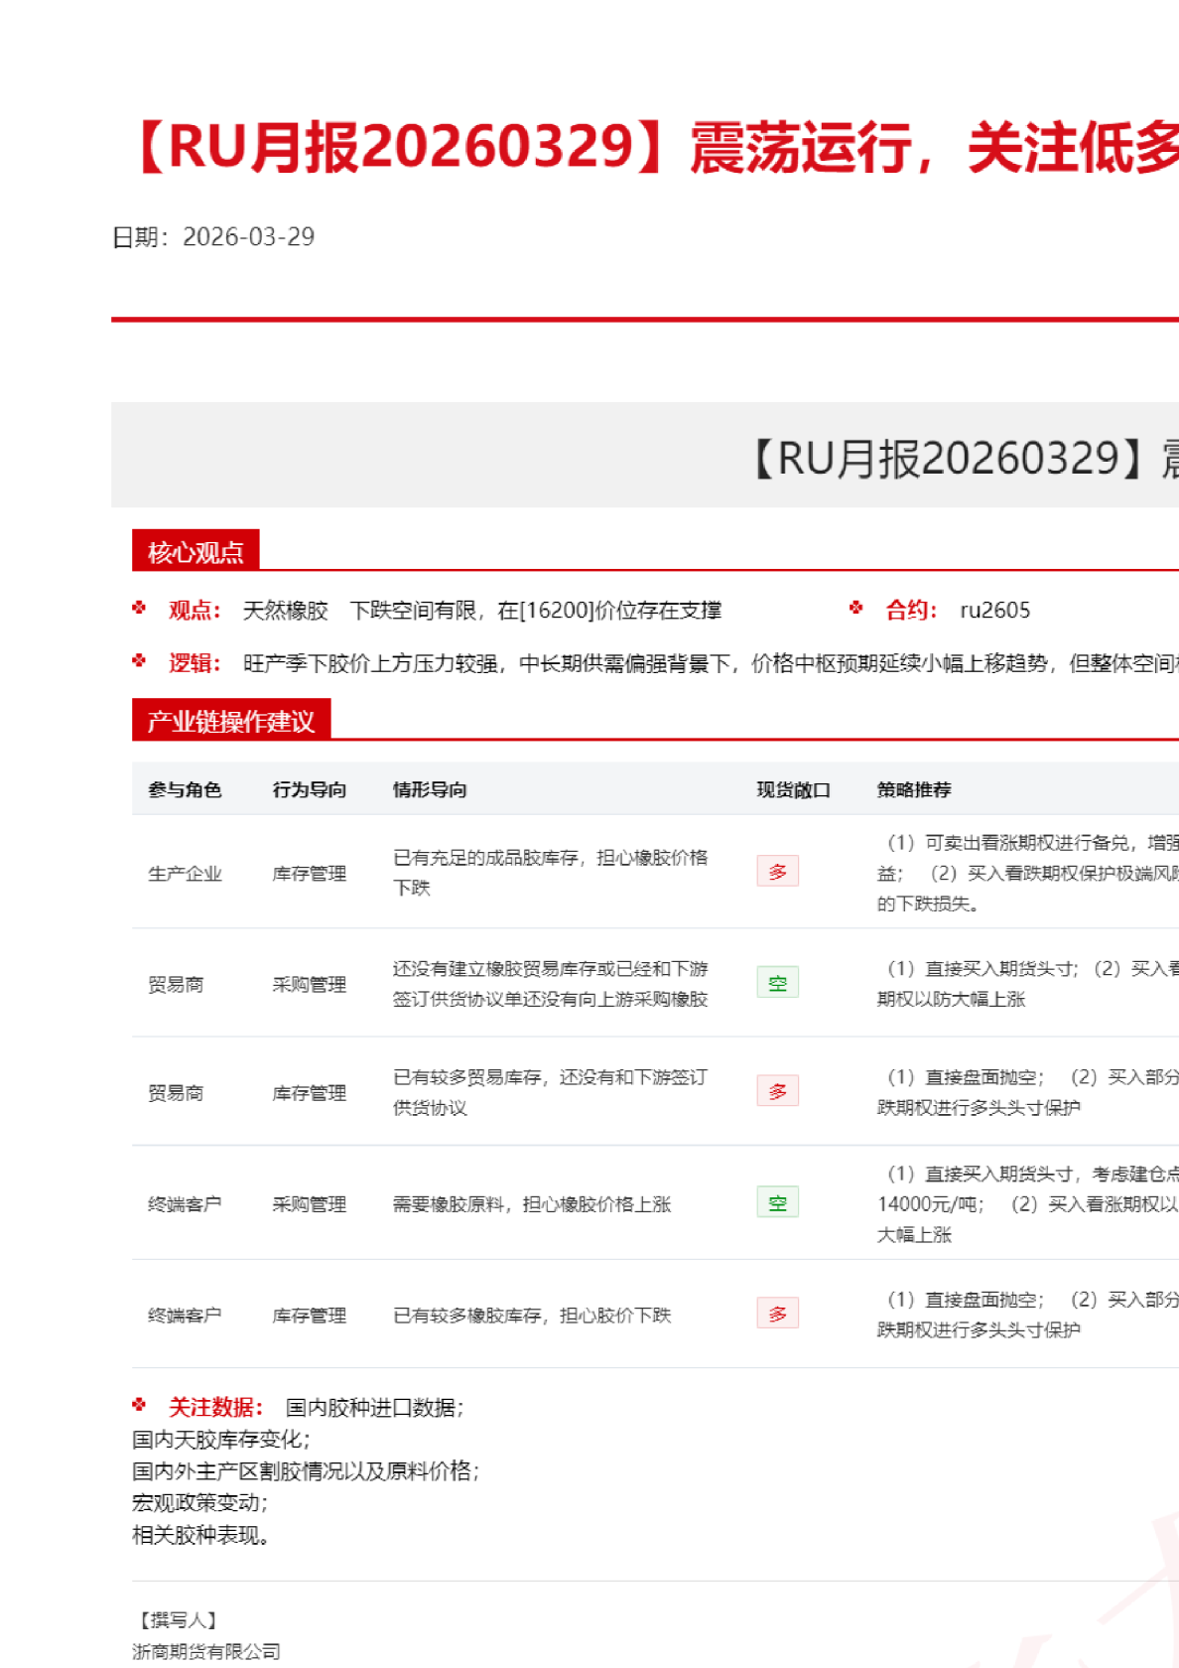The width and height of the screenshot is (1179, 1668).
Task: Click the red 多 badge in 生产企业 row
Action: coord(777,872)
